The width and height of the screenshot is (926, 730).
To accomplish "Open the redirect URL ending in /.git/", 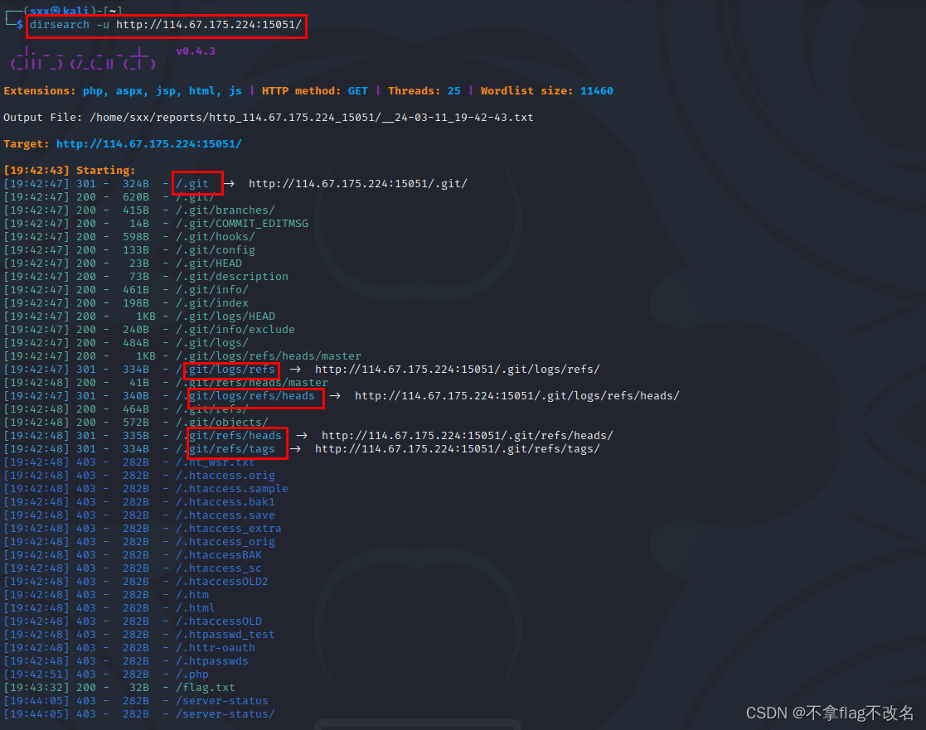I will 358,183.
